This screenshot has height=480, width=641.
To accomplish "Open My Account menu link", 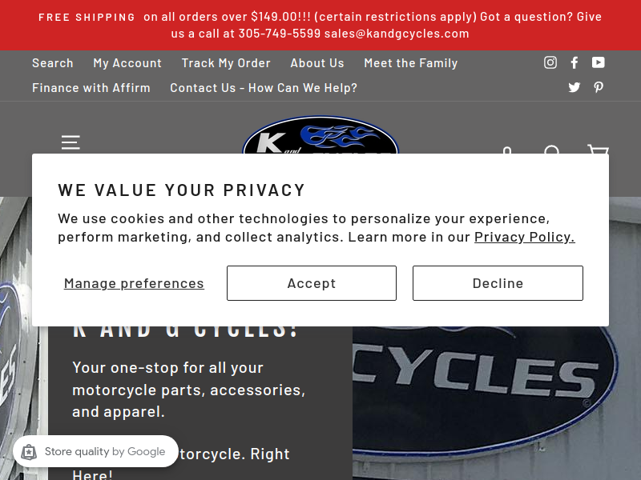I will tap(127, 63).
